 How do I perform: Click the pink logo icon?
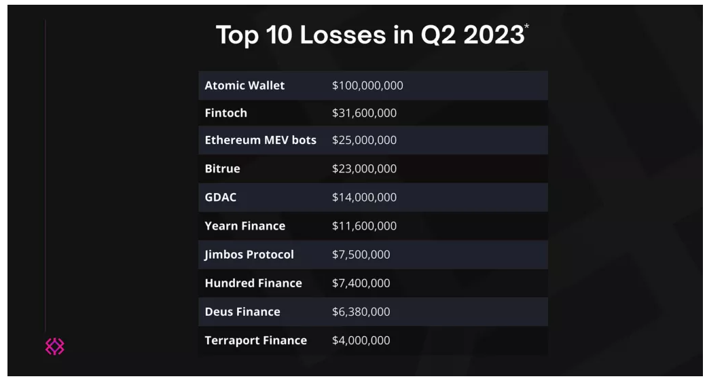pyautogui.click(x=54, y=346)
